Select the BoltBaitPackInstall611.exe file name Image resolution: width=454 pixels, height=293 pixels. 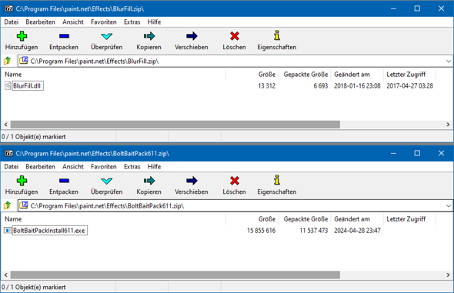click(x=49, y=230)
